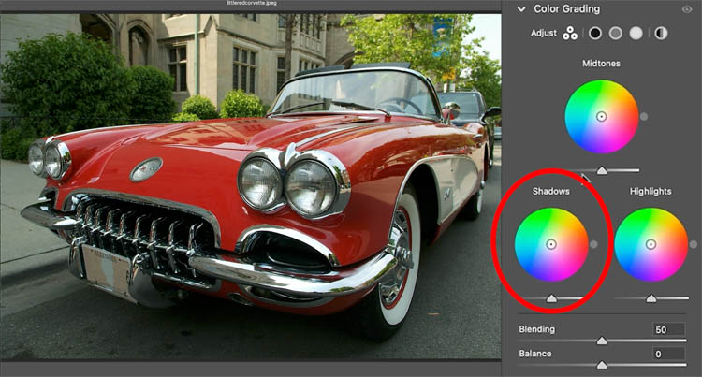Click the Shadows label
Image resolution: width=702 pixels, height=377 pixels.
pos(550,191)
